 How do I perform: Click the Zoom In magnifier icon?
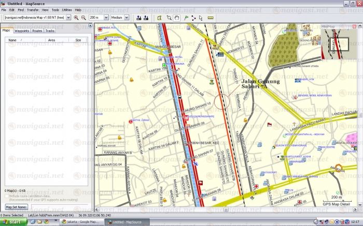coord(76,18)
